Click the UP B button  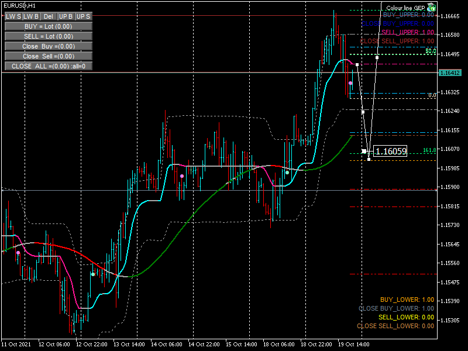(66, 16)
